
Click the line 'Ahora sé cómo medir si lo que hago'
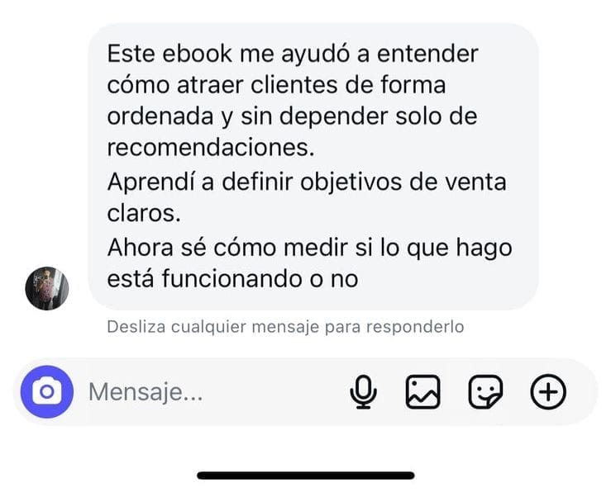click(310, 248)
